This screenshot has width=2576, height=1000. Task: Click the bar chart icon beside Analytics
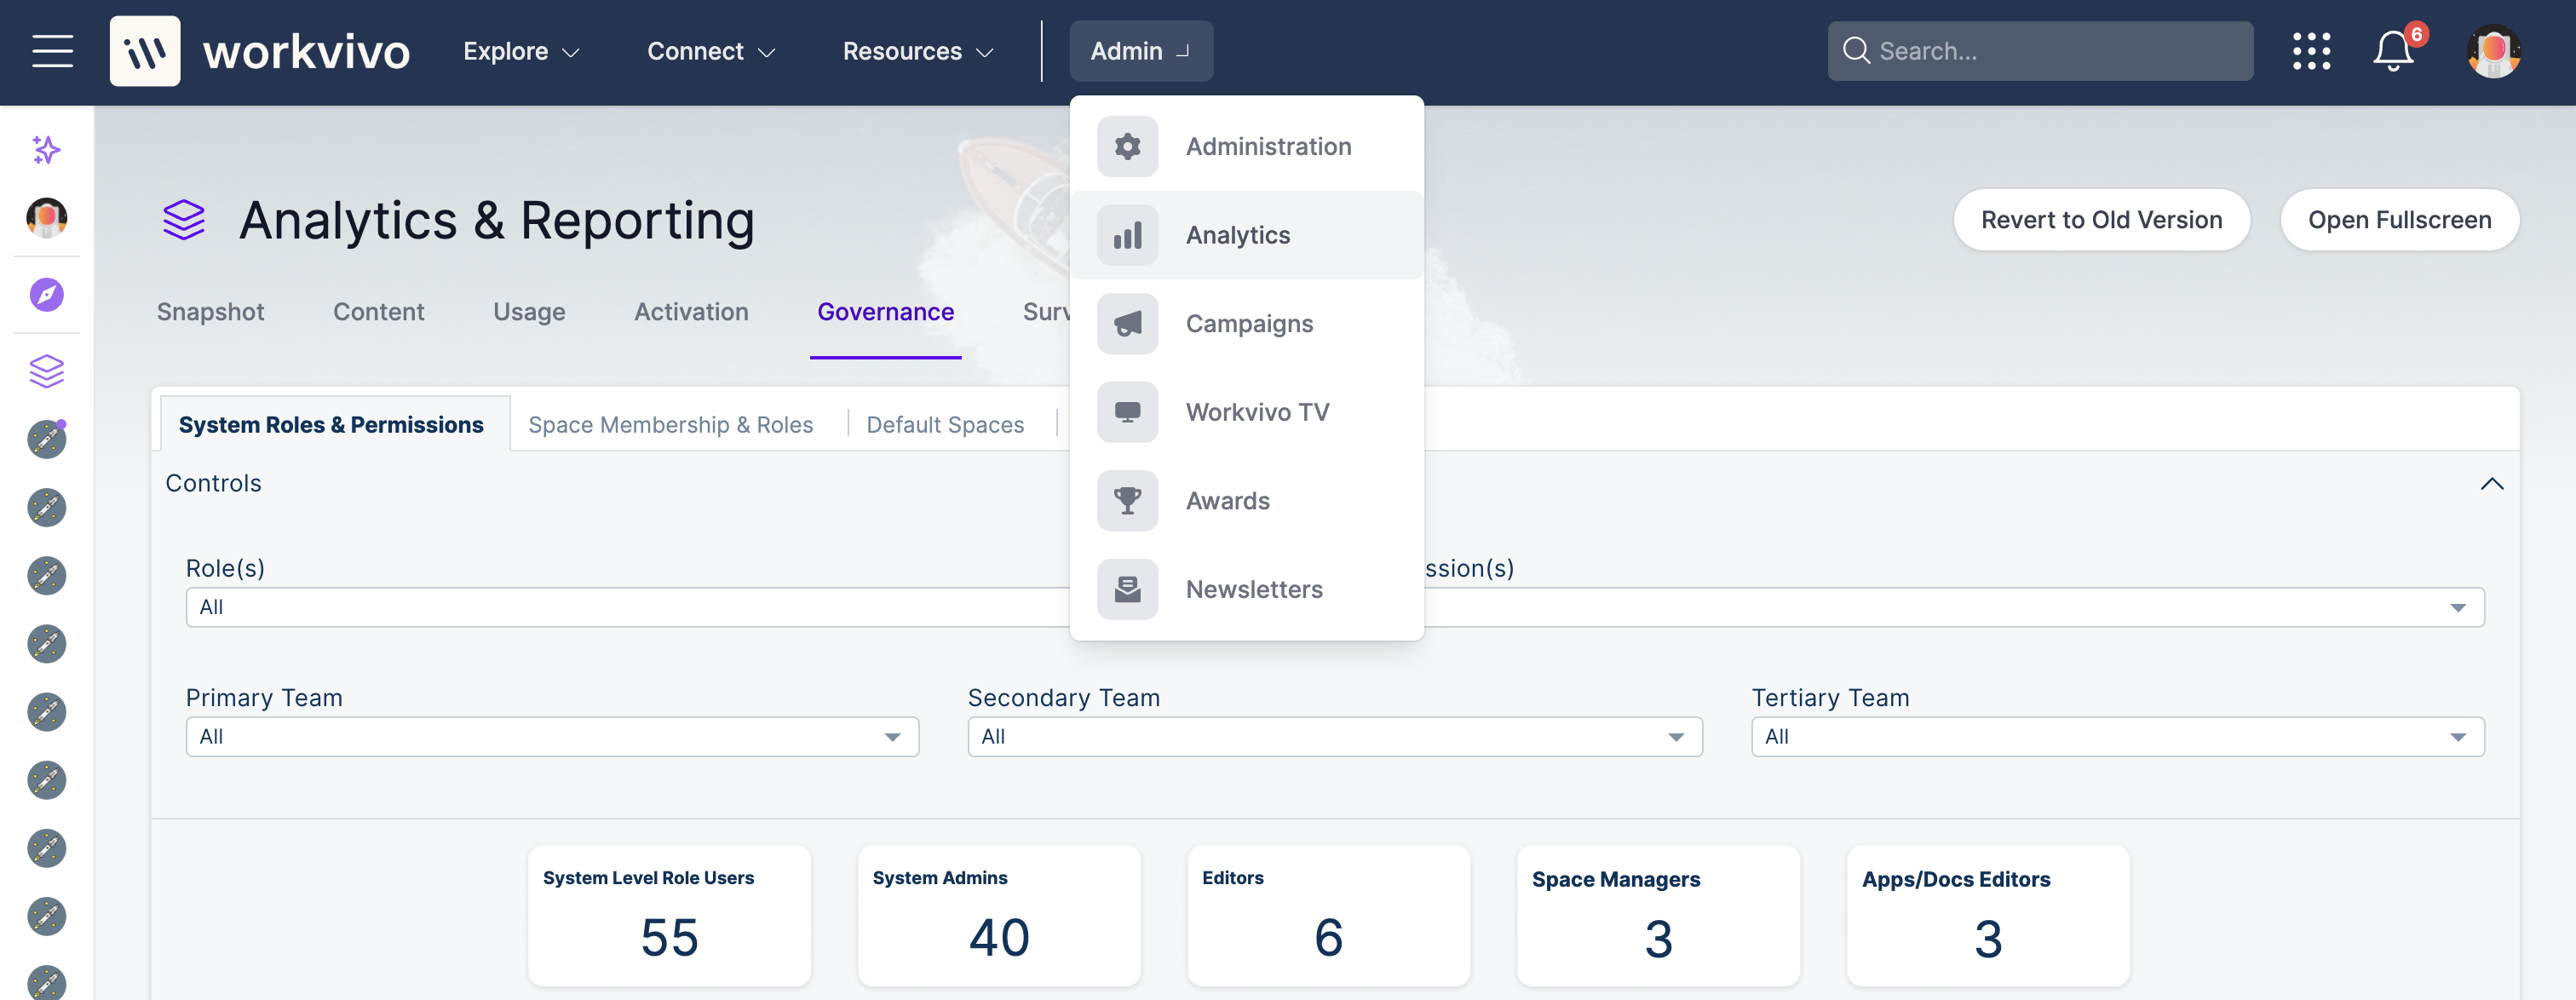pos(1127,235)
